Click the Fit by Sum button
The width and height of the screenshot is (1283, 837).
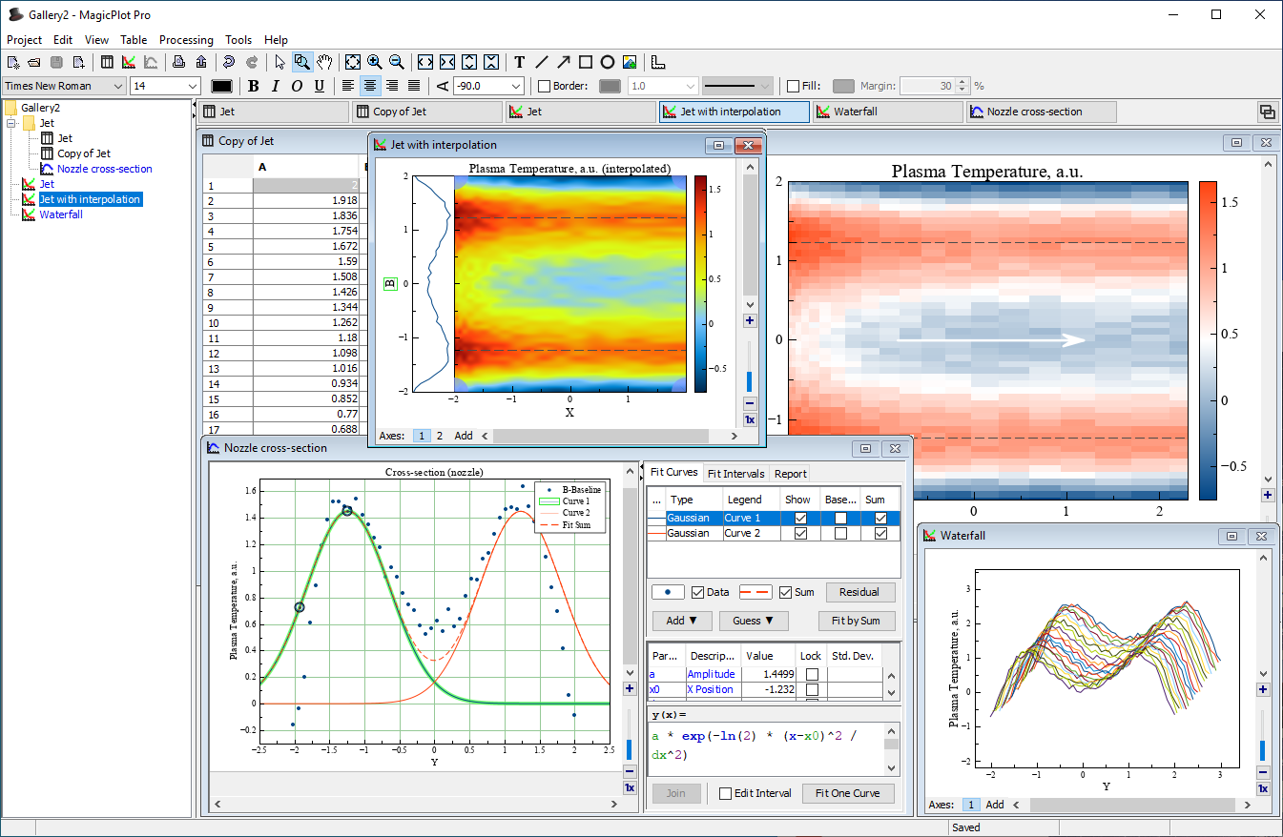coord(857,621)
